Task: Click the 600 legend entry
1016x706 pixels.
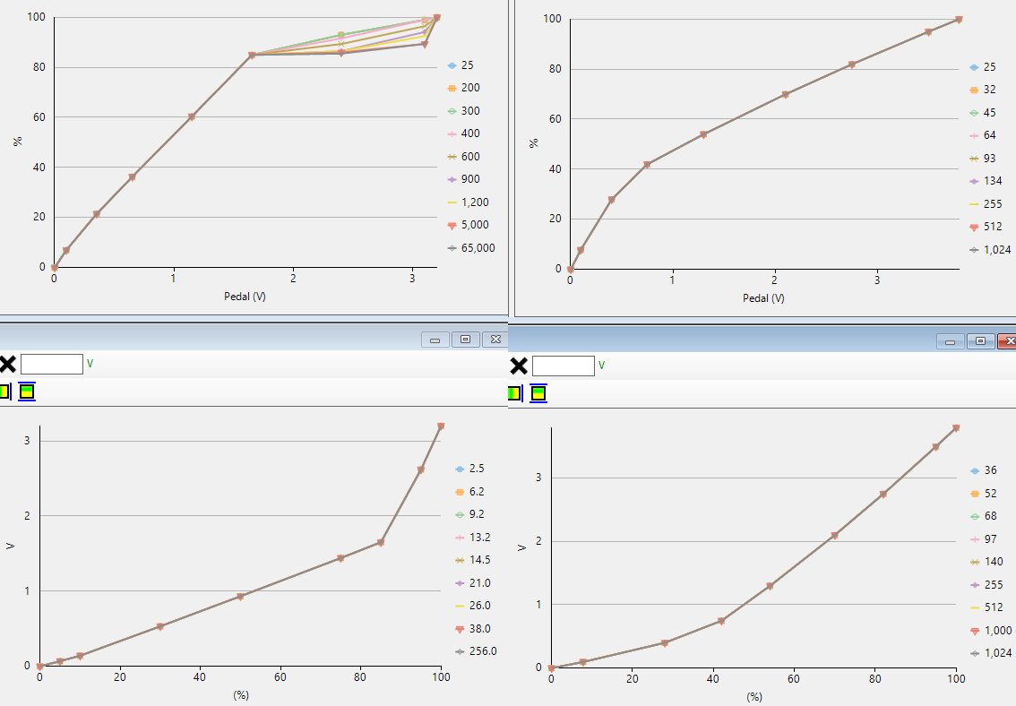Action: [463, 157]
